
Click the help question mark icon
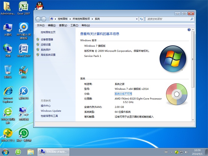click(189, 30)
